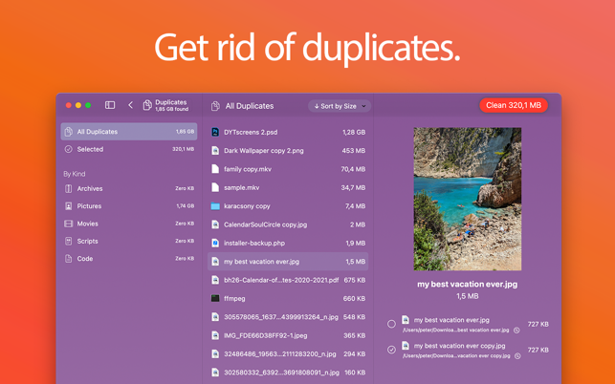
Task: Select the karacsony copy folder row
Action: click(288, 206)
